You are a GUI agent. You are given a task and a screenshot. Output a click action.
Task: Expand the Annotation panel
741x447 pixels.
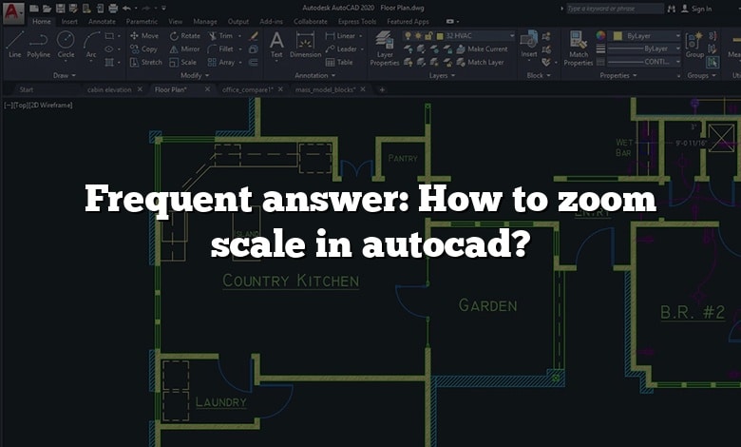click(x=314, y=75)
